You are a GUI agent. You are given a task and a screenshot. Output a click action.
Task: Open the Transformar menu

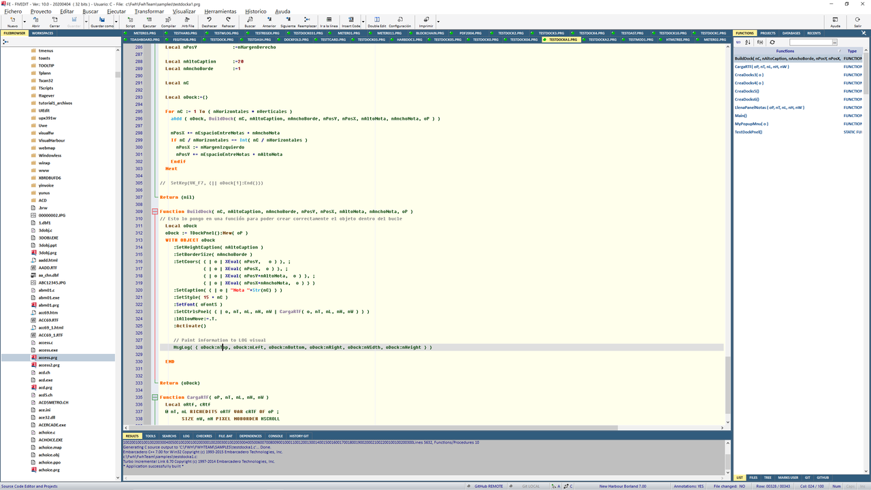click(149, 12)
